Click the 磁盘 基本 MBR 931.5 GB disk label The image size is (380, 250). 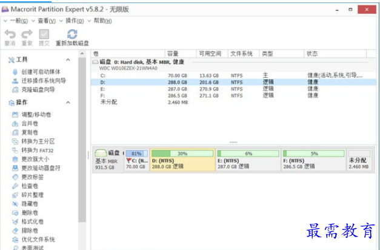click(108, 160)
